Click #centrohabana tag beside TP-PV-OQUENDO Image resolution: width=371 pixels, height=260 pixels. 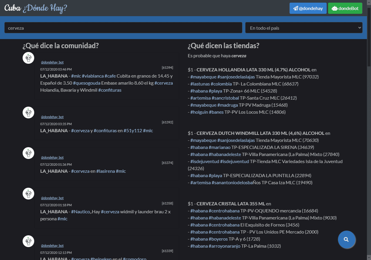224,211
